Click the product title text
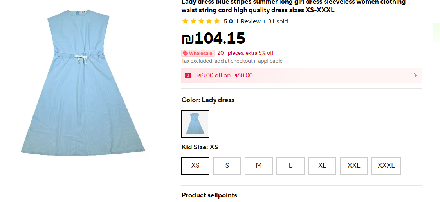 (x=294, y=6)
